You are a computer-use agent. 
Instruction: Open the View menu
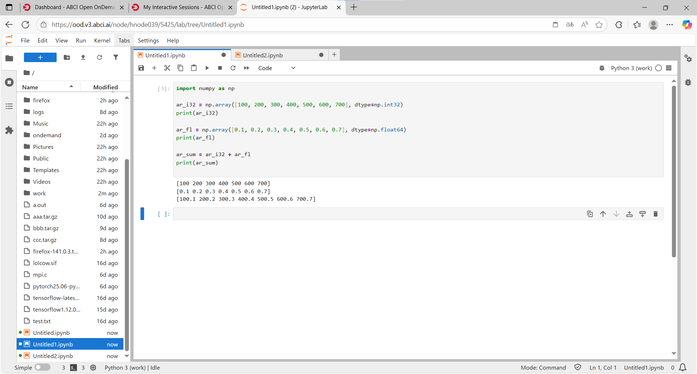coord(61,40)
